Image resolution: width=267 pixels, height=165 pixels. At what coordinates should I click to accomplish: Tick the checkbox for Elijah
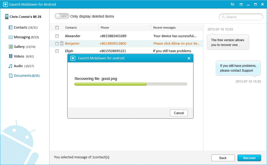[57, 51]
